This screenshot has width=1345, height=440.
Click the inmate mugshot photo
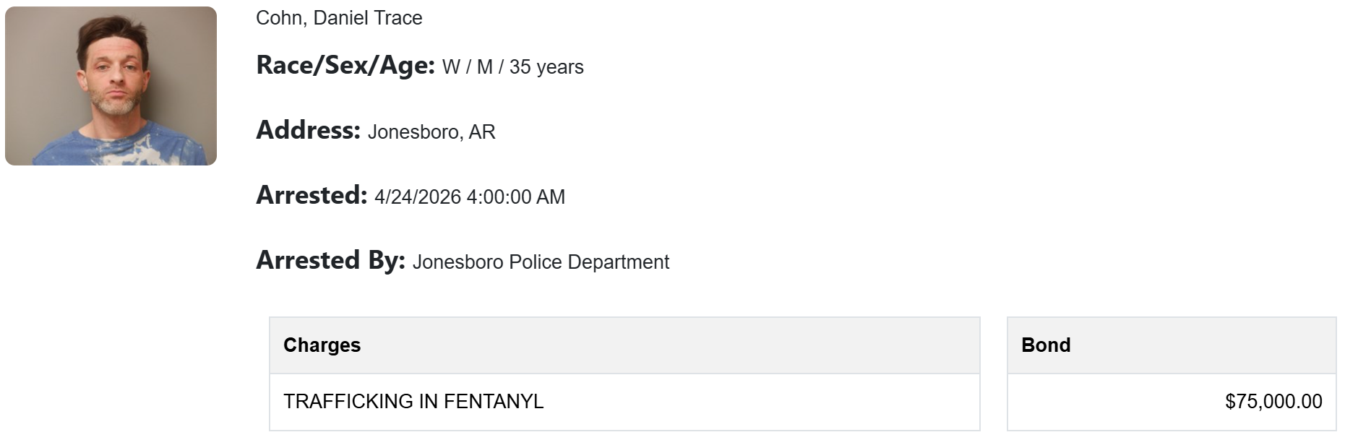click(111, 86)
